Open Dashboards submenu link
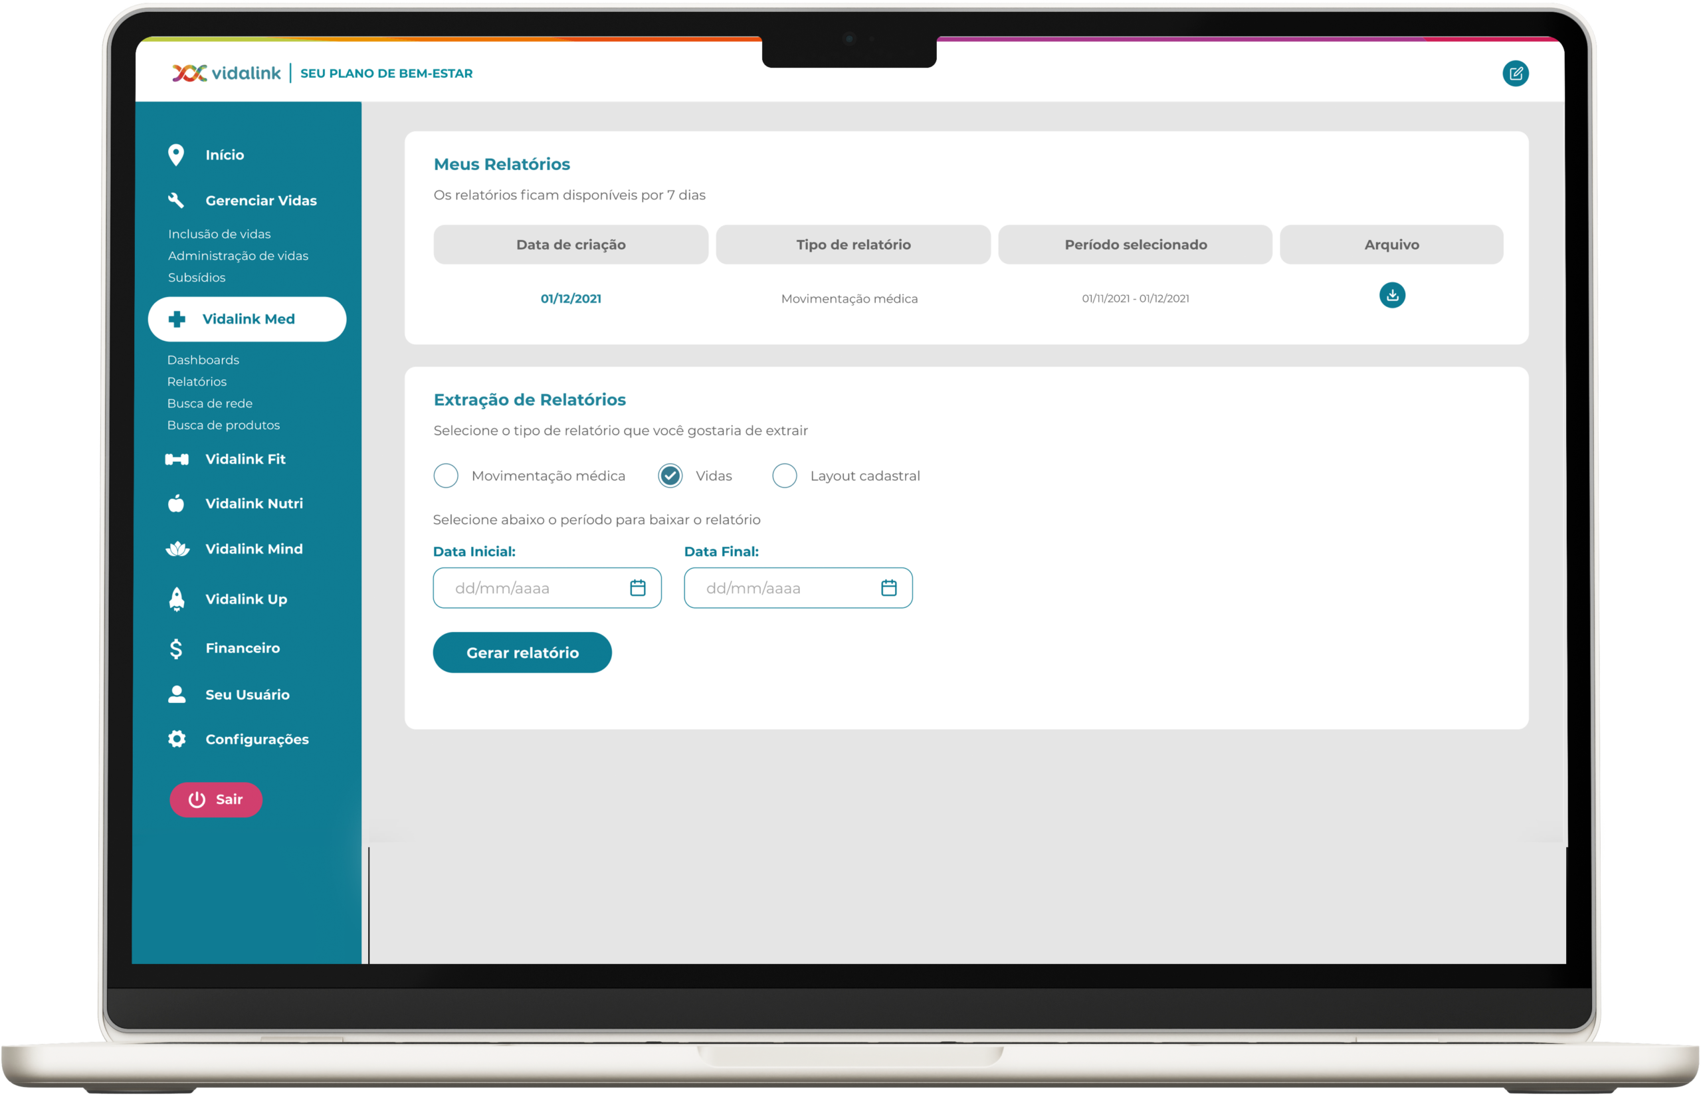1701x1095 pixels. [x=203, y=359]
